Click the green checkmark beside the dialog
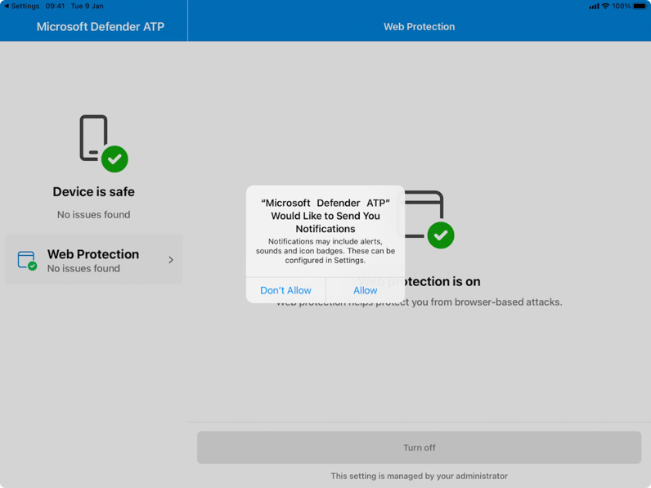651x488 pixels. (x=441, y=235)
